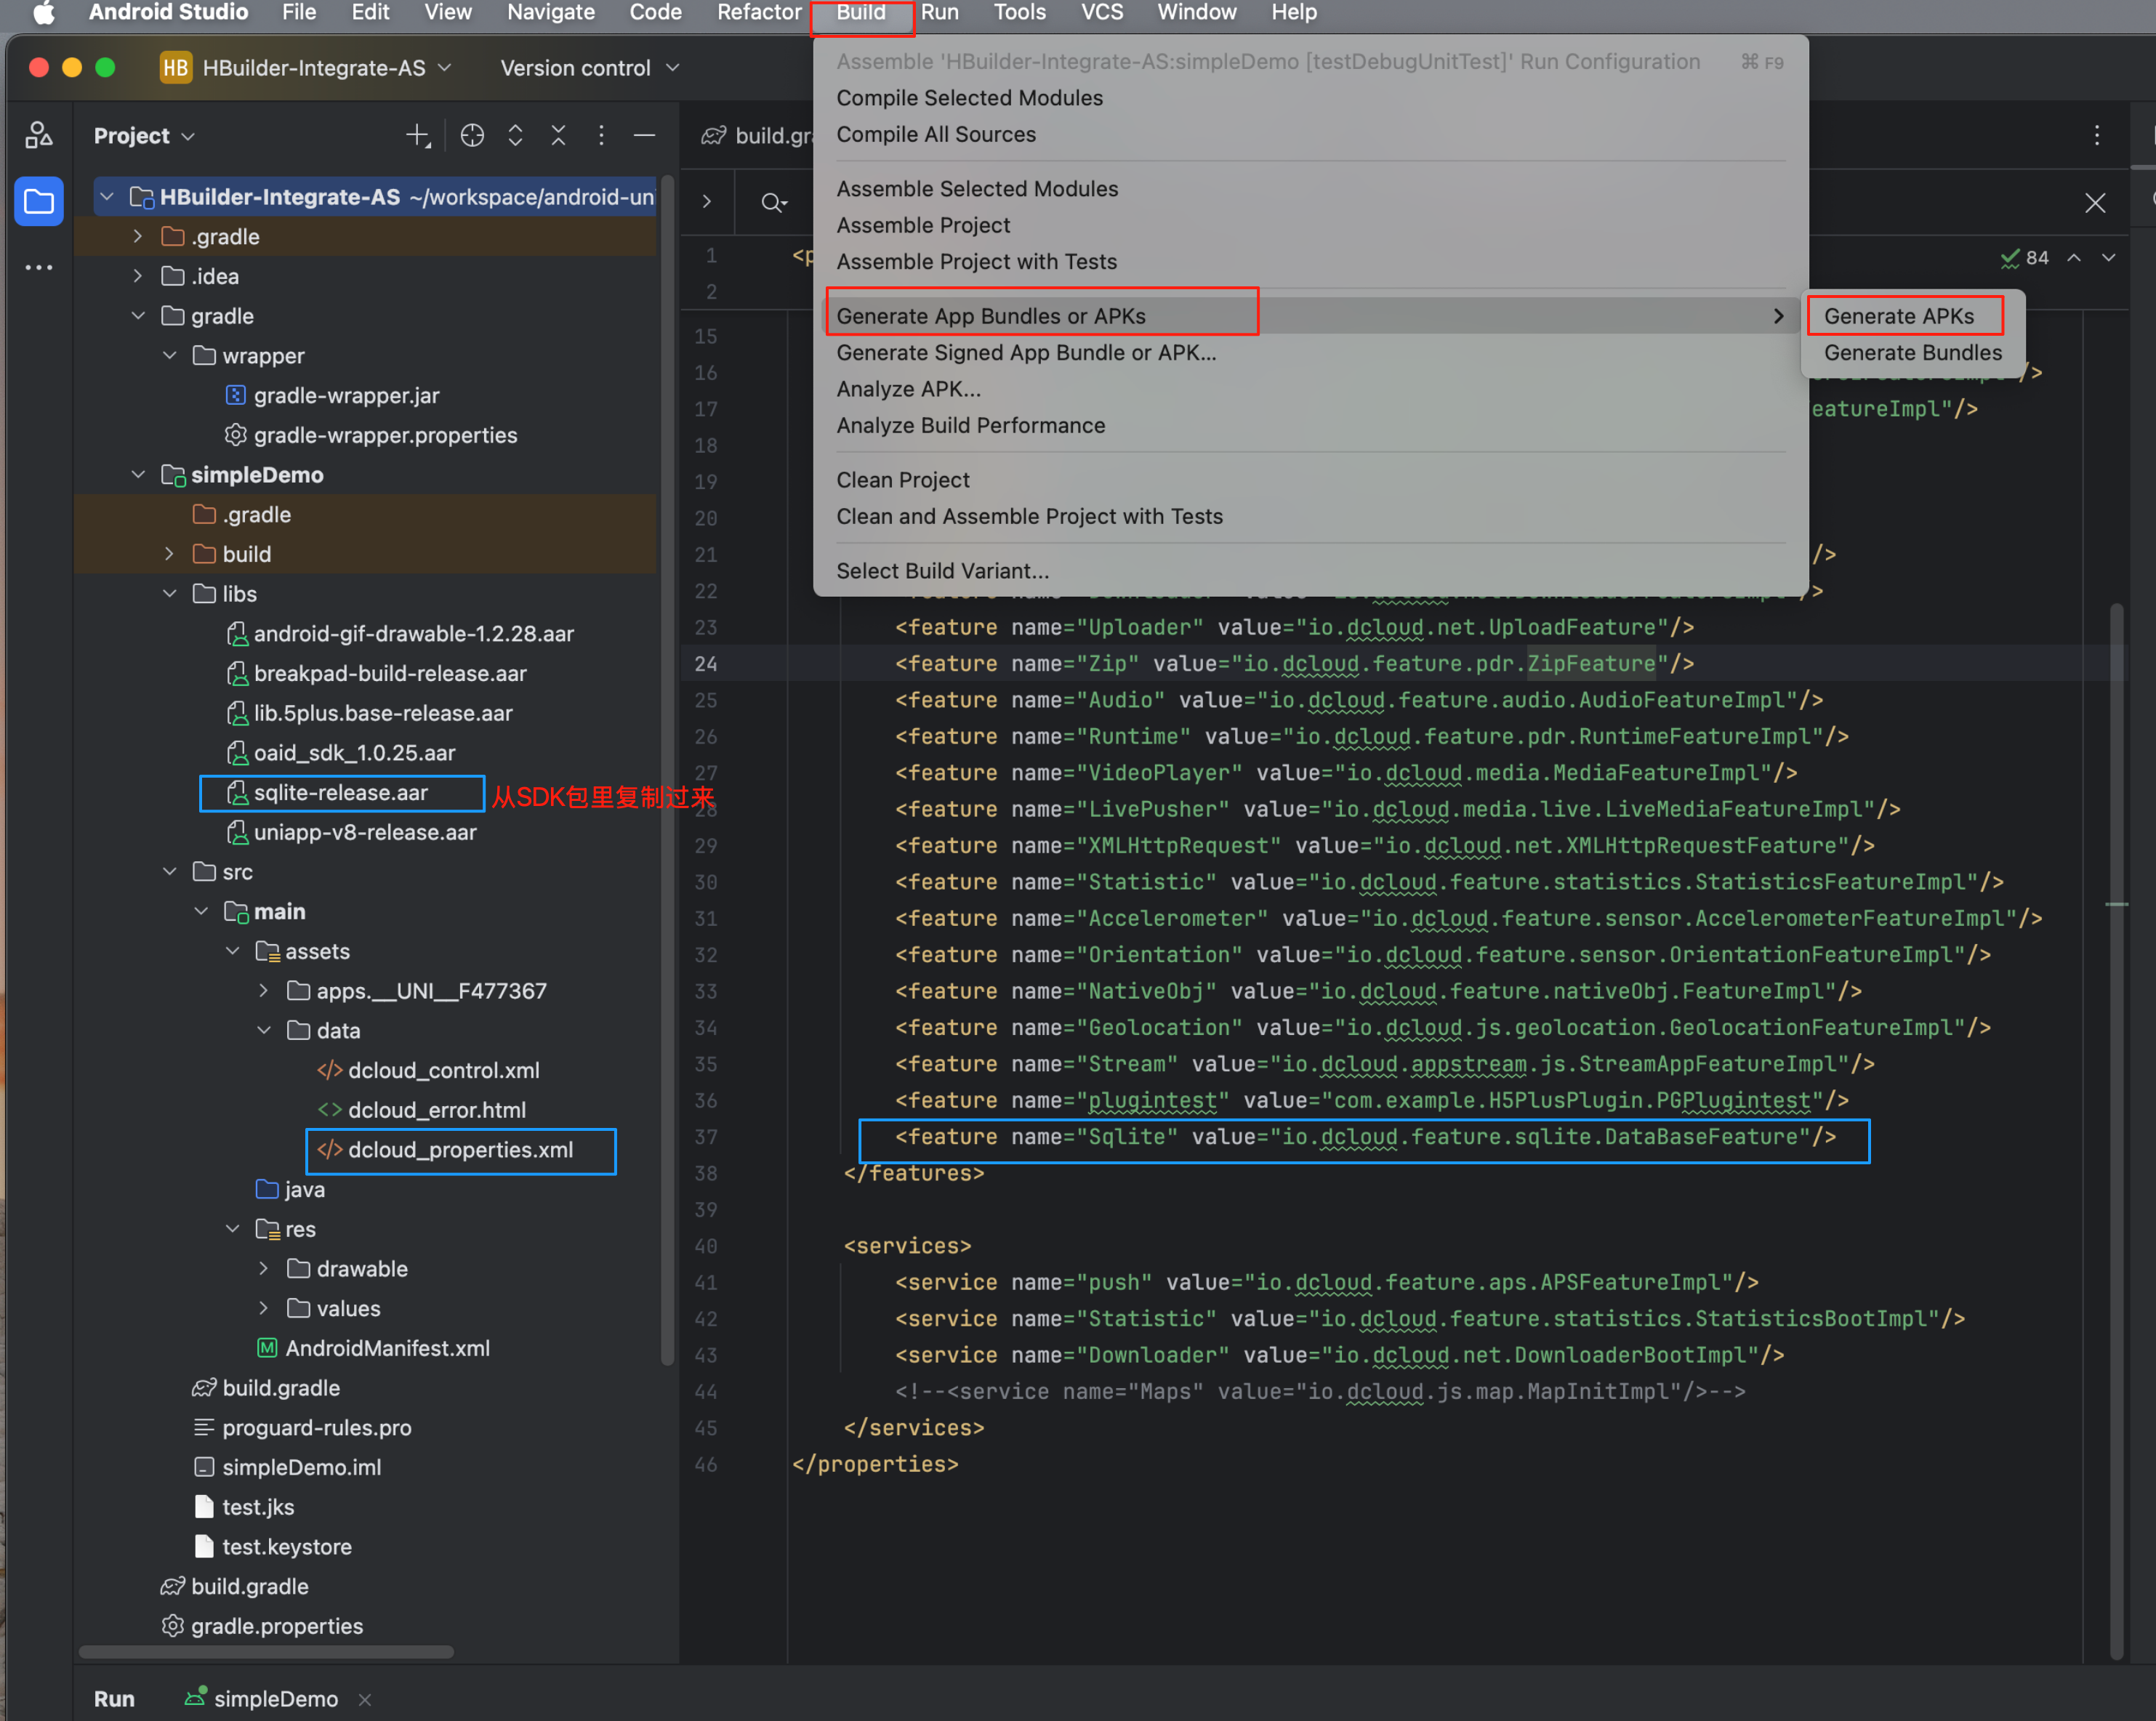Expand the build folder under simpleDemo

(x=169, y=553)
